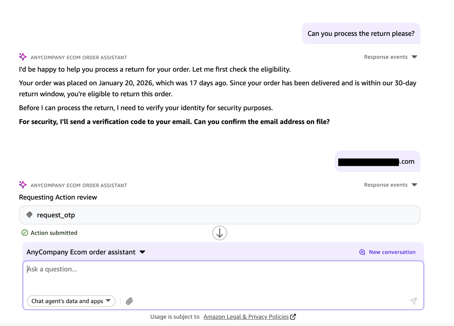This screenshot has height=326, width=454.
Task: Click external link icon after Privacy Policies
Action: pos(293,316)
